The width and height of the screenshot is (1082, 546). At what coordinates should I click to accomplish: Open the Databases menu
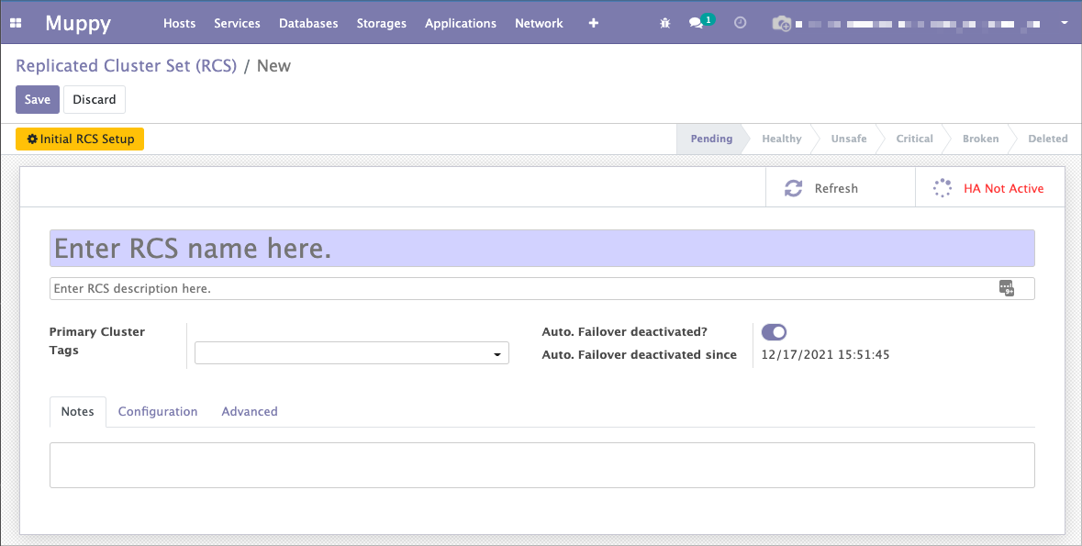tap(308, 23)
